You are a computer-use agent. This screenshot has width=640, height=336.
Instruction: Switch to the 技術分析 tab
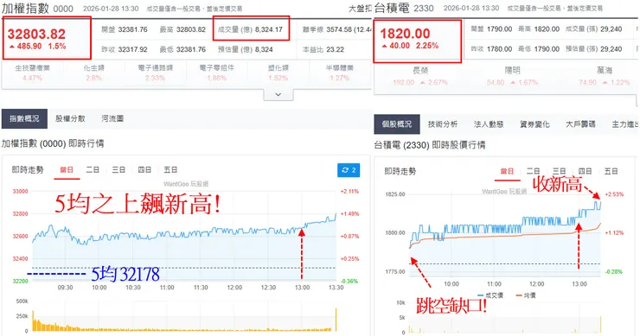(443, 124)
